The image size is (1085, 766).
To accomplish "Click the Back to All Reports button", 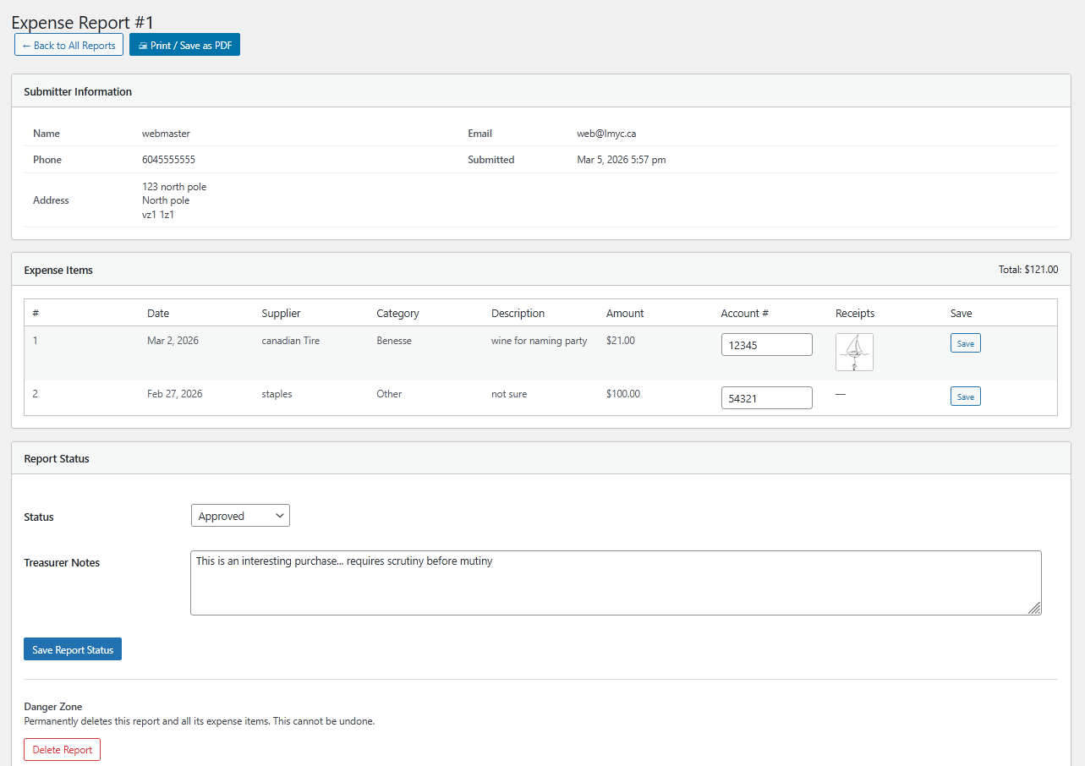I will [68, 45].
